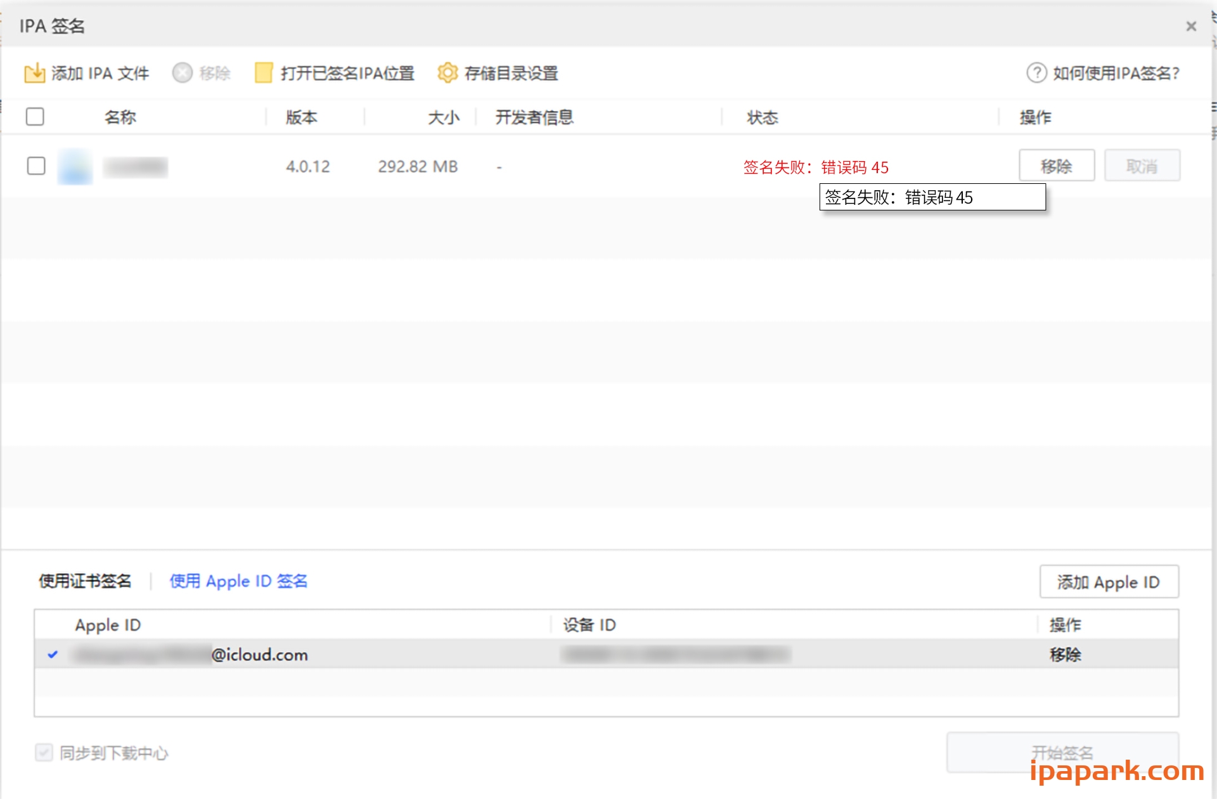The width and height of the screenshot is (1217, 799).
Task: Click the red 签名失败 error code 45 text
Action: click(815, 167)
